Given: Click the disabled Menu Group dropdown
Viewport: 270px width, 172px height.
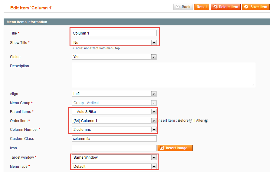Looking at the screenshot, I should click(x=114, y=103).
